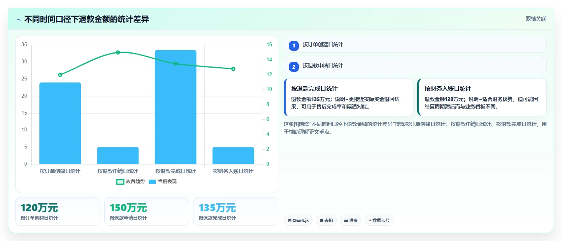This screenshot has height=241, width=562.
Task: Click the green 改善趋势 legend swatch
Action: 120,182
